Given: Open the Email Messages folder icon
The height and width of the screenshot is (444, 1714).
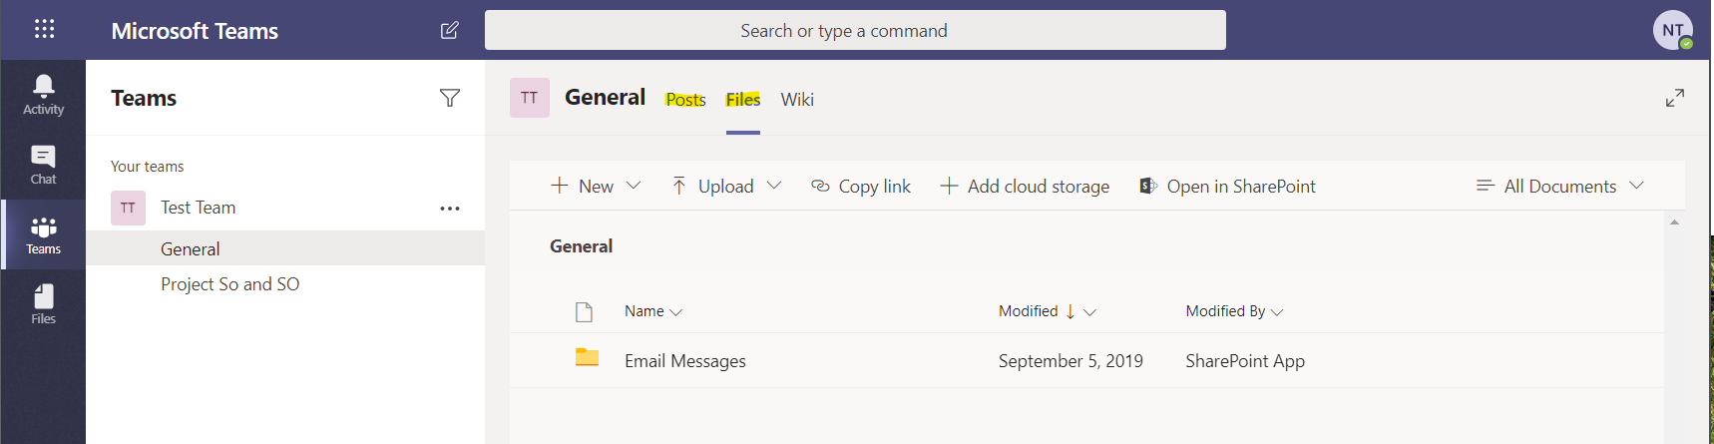Looking at the screenshot, I should pos(587,357).
